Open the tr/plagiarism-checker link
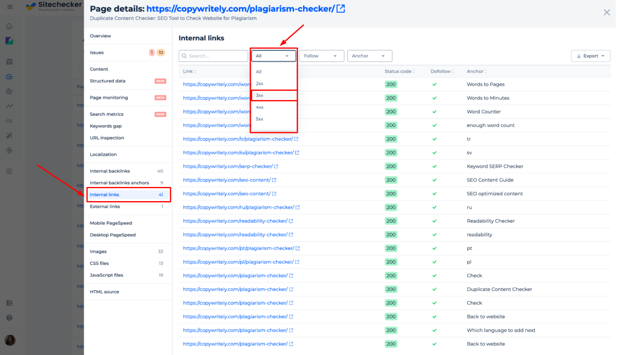 tap(238, 139)
